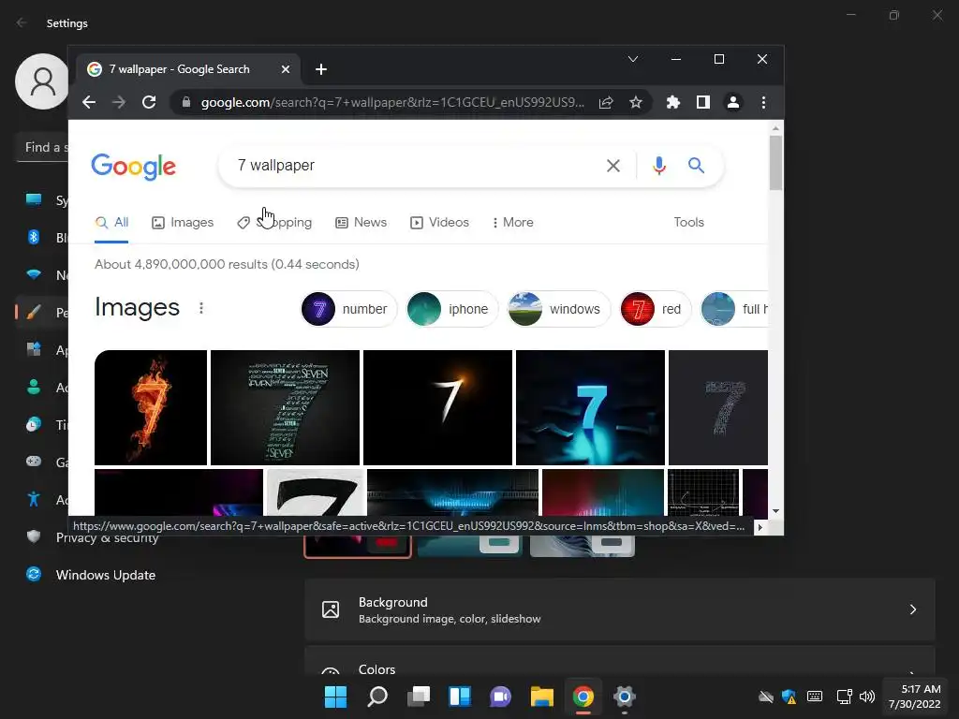The width and height of the screenshot is (959, 719).
Task: Expand the More search options
Action: (x=512, y=223)
